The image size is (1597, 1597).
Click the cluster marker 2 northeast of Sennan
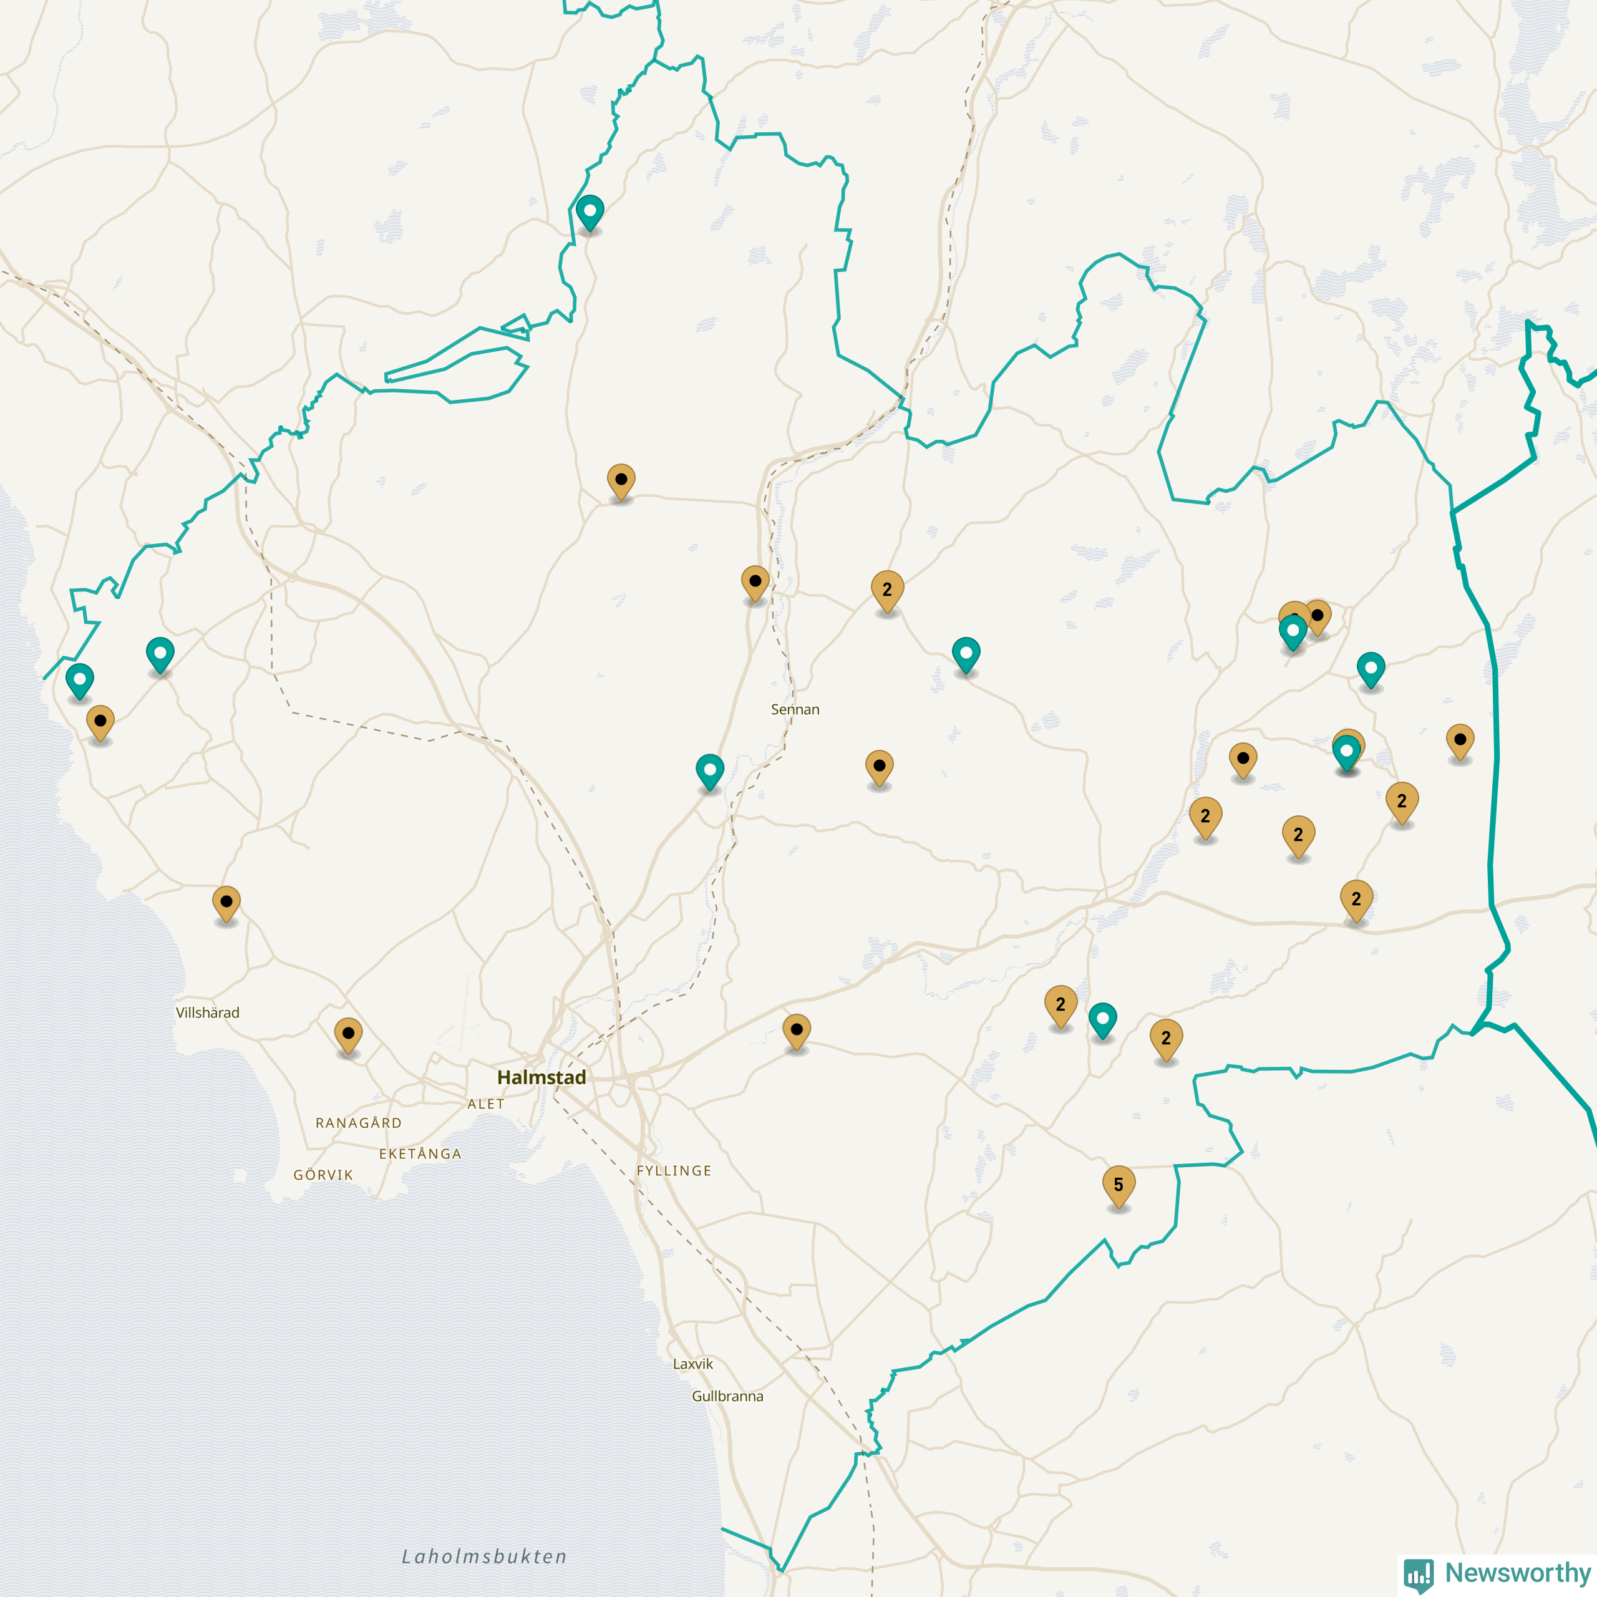pyautogui.click(x=887, y=590)
